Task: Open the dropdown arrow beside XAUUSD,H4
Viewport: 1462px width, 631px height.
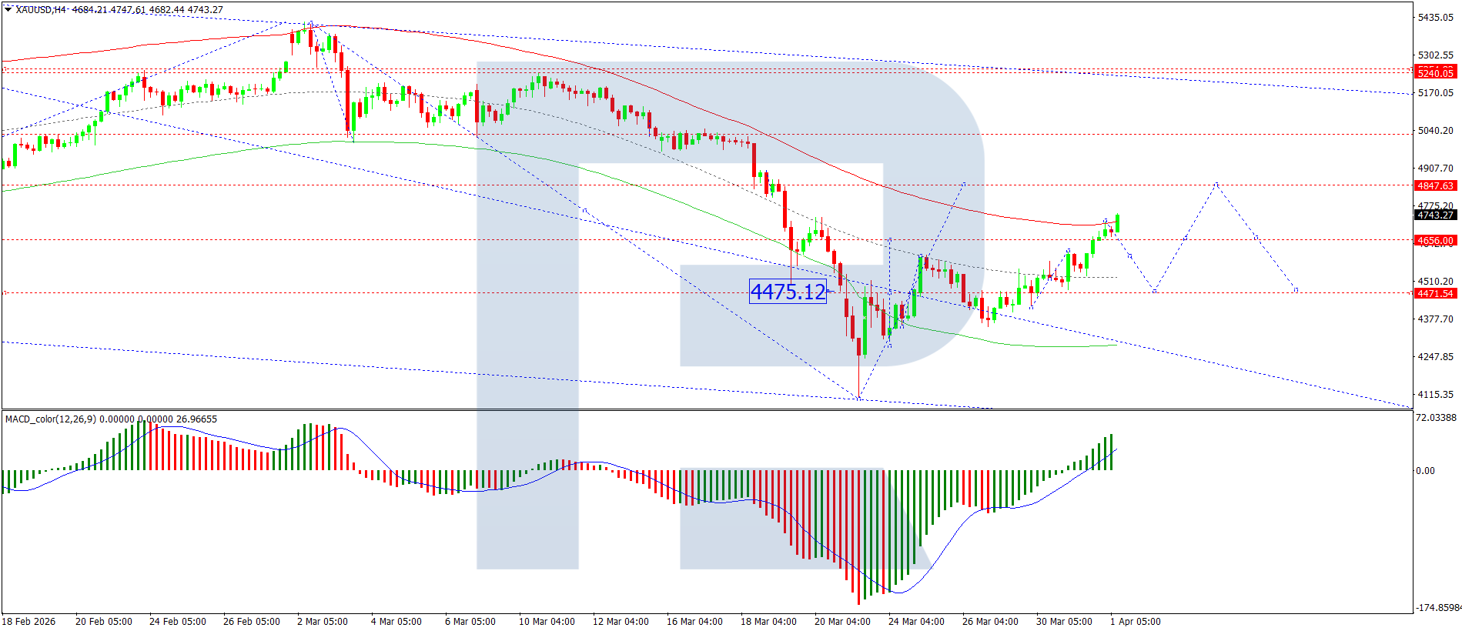Action: (x=8, y=9)
